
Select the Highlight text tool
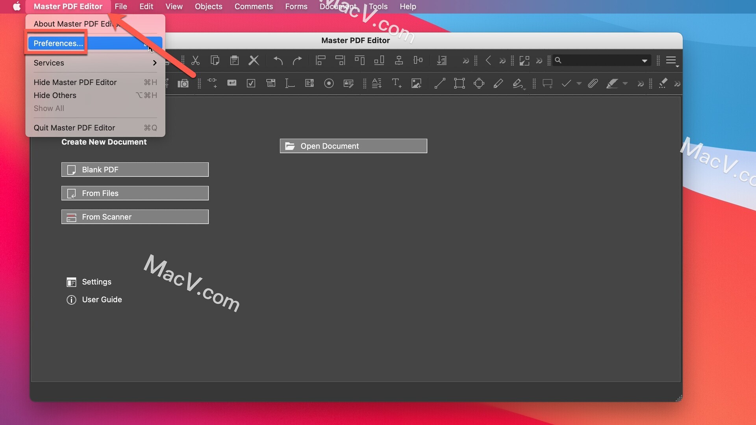point(612,83)
